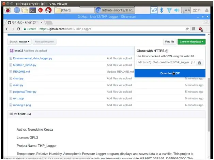This screenshot has width=214, height=160.
Task: Click the page vertical scrollbar thumb
Action: point(209,105)
